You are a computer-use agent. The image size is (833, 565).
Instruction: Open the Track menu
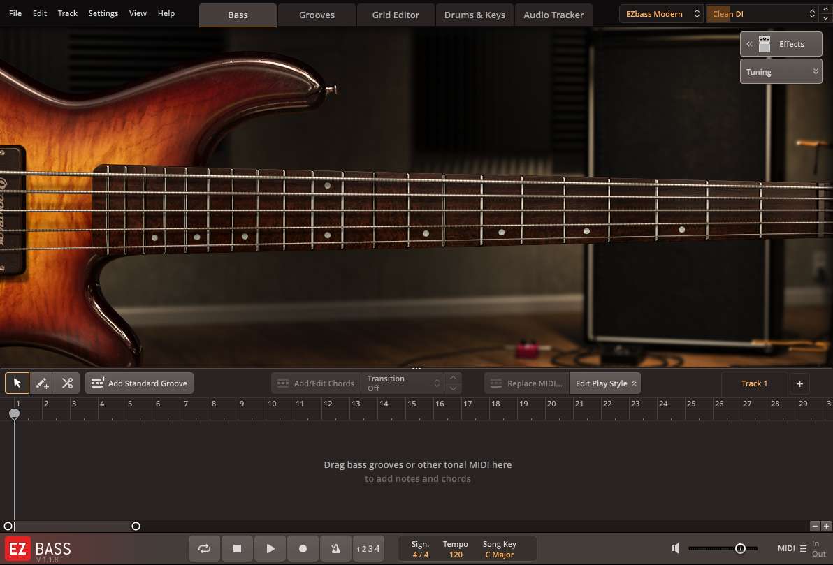[x=67, y=13]
